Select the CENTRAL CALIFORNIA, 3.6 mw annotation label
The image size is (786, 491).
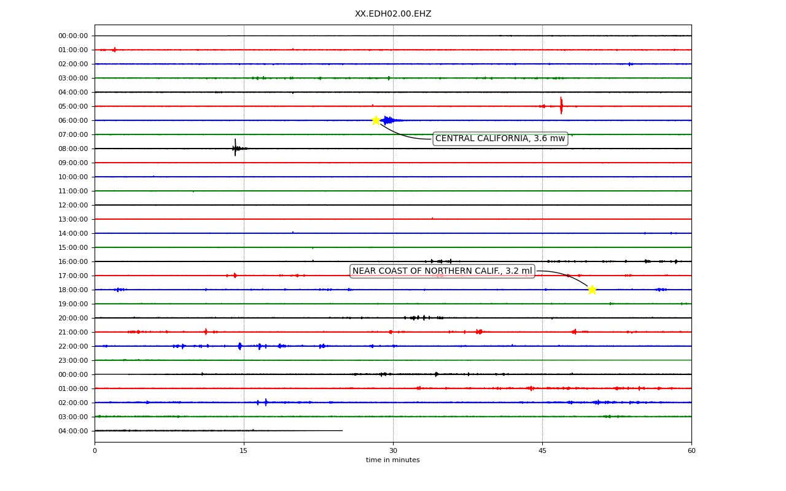500,139
